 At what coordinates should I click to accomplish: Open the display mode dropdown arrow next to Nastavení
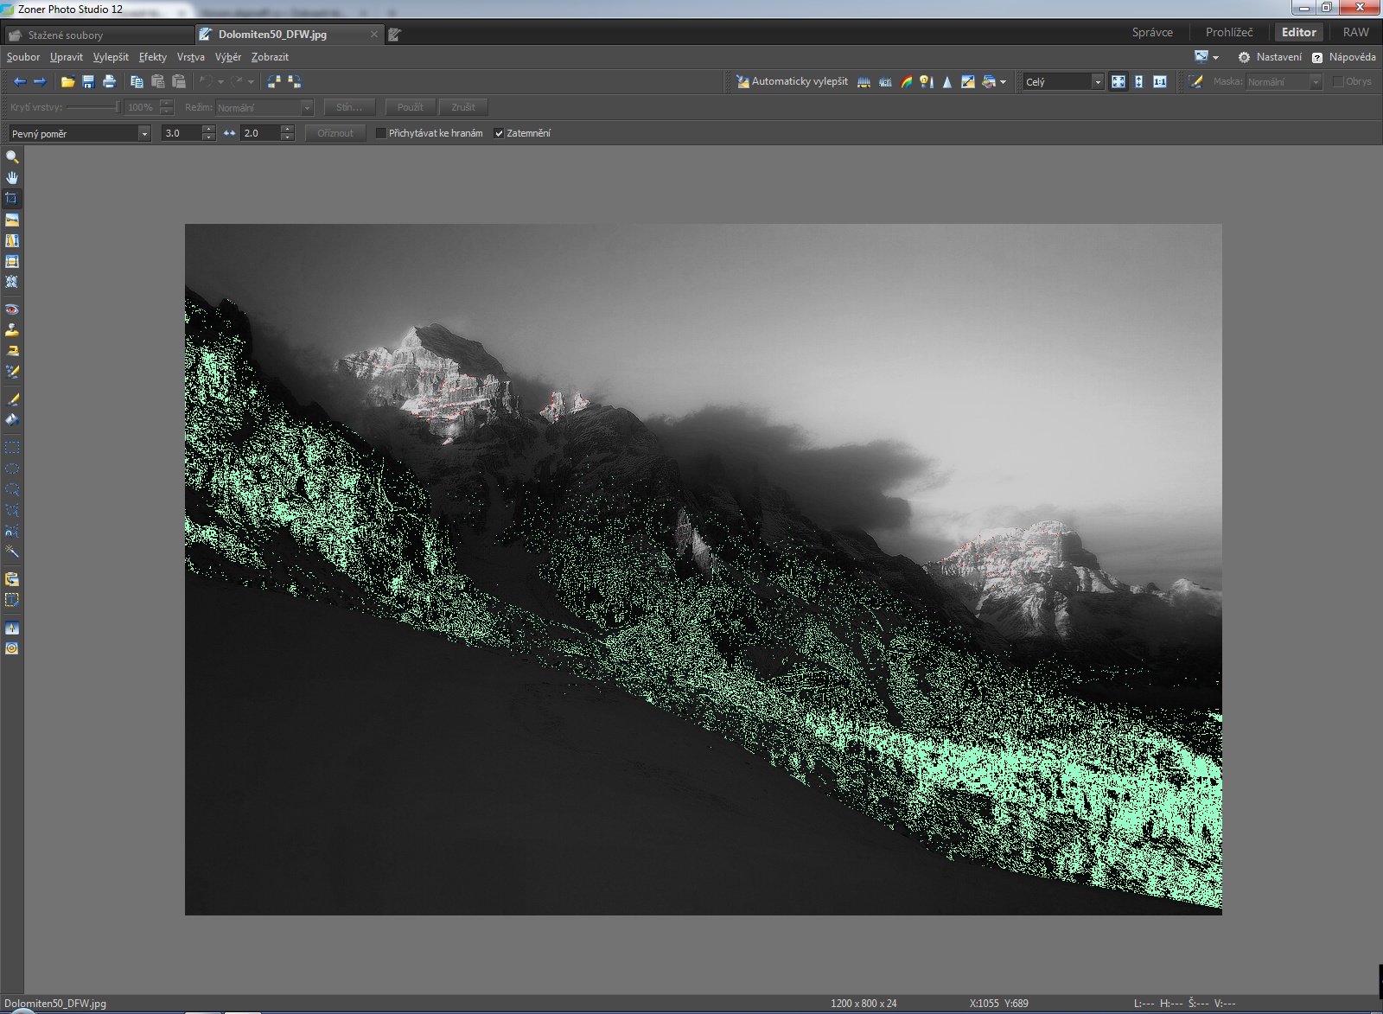pyautogui.click(x=1215, y=58)
